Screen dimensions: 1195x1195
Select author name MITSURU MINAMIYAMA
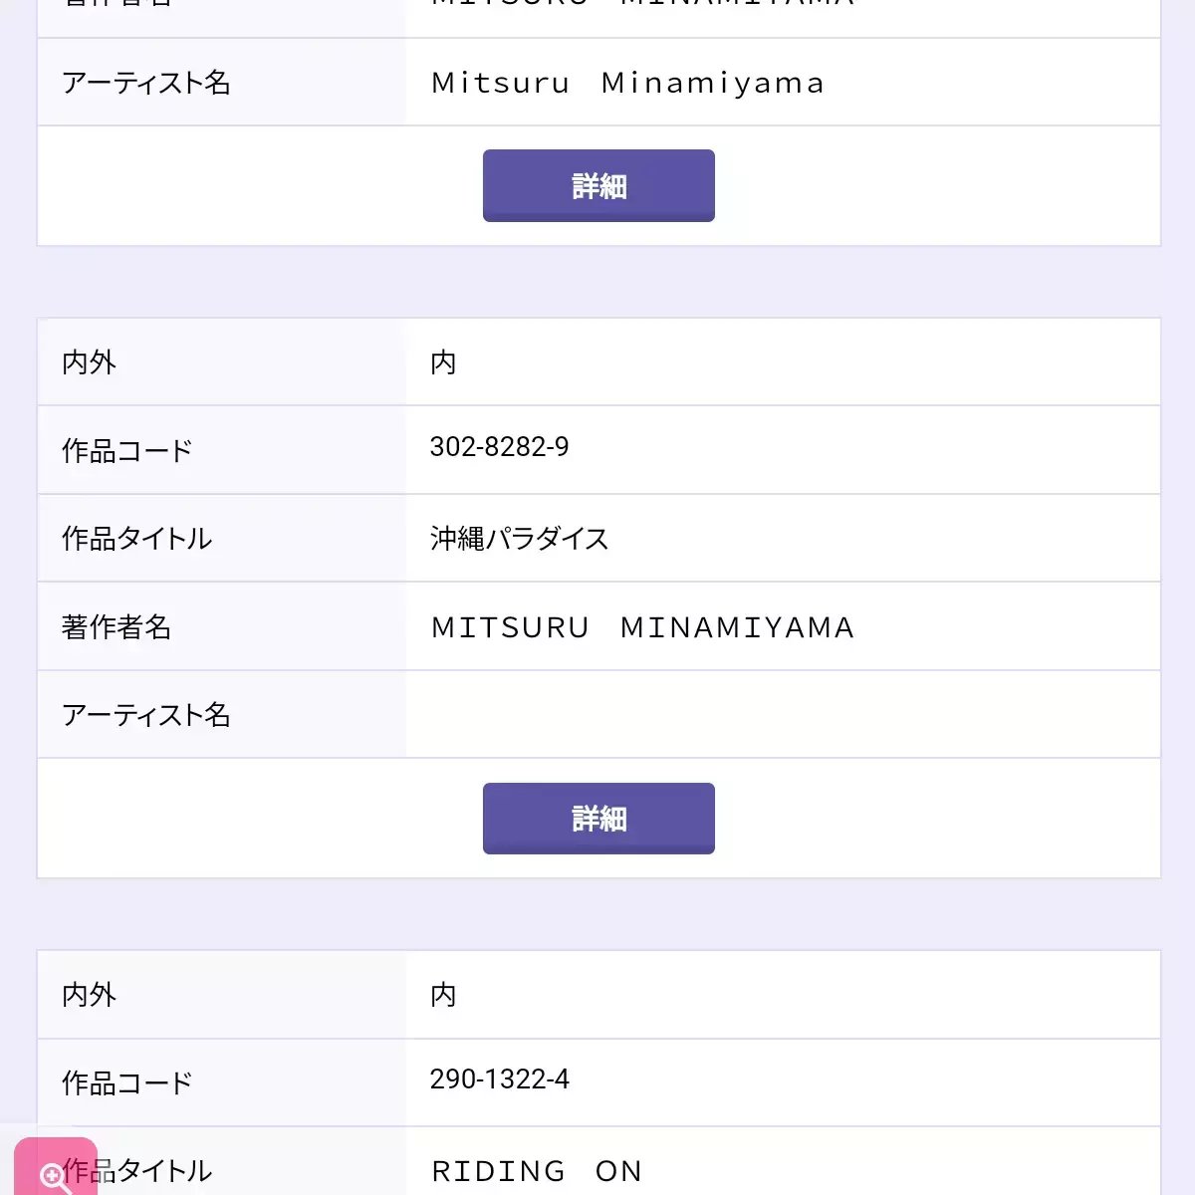tap(641, 626)
